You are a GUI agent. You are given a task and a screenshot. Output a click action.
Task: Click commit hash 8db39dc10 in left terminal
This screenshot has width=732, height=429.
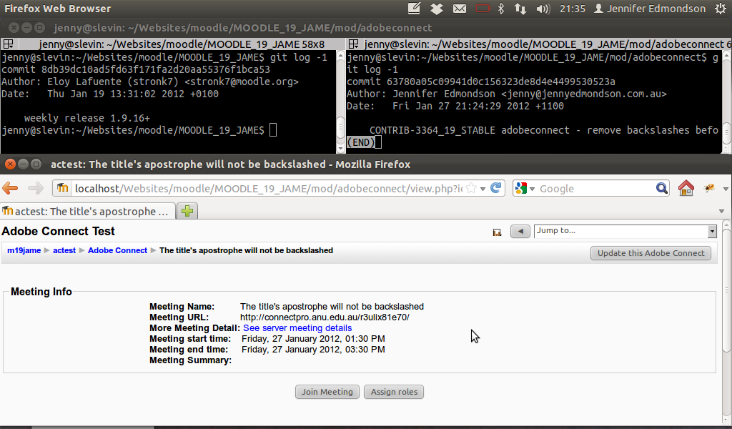point(155,69)
